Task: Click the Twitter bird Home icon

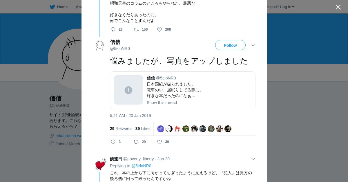Action: pyautogui.click(x=52, y=7)
